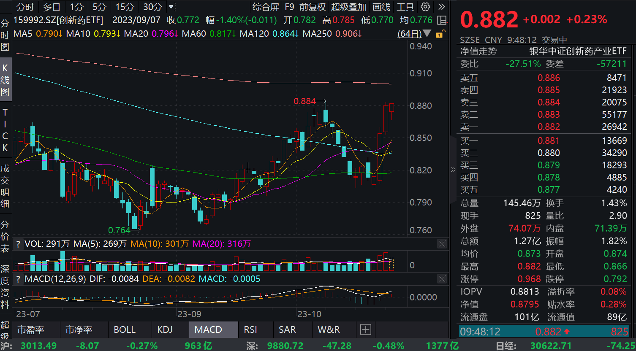Click the 委比 -27.51% value

click(523, 64)
